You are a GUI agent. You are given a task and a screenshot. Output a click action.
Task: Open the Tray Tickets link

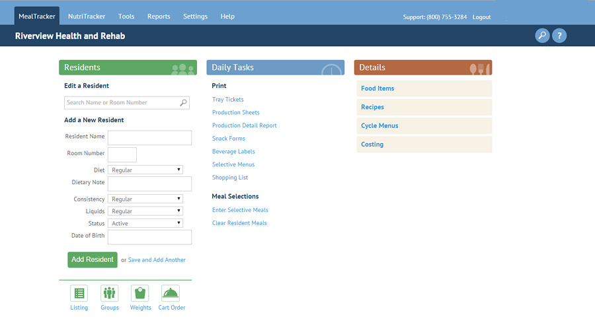pos(227,99)
